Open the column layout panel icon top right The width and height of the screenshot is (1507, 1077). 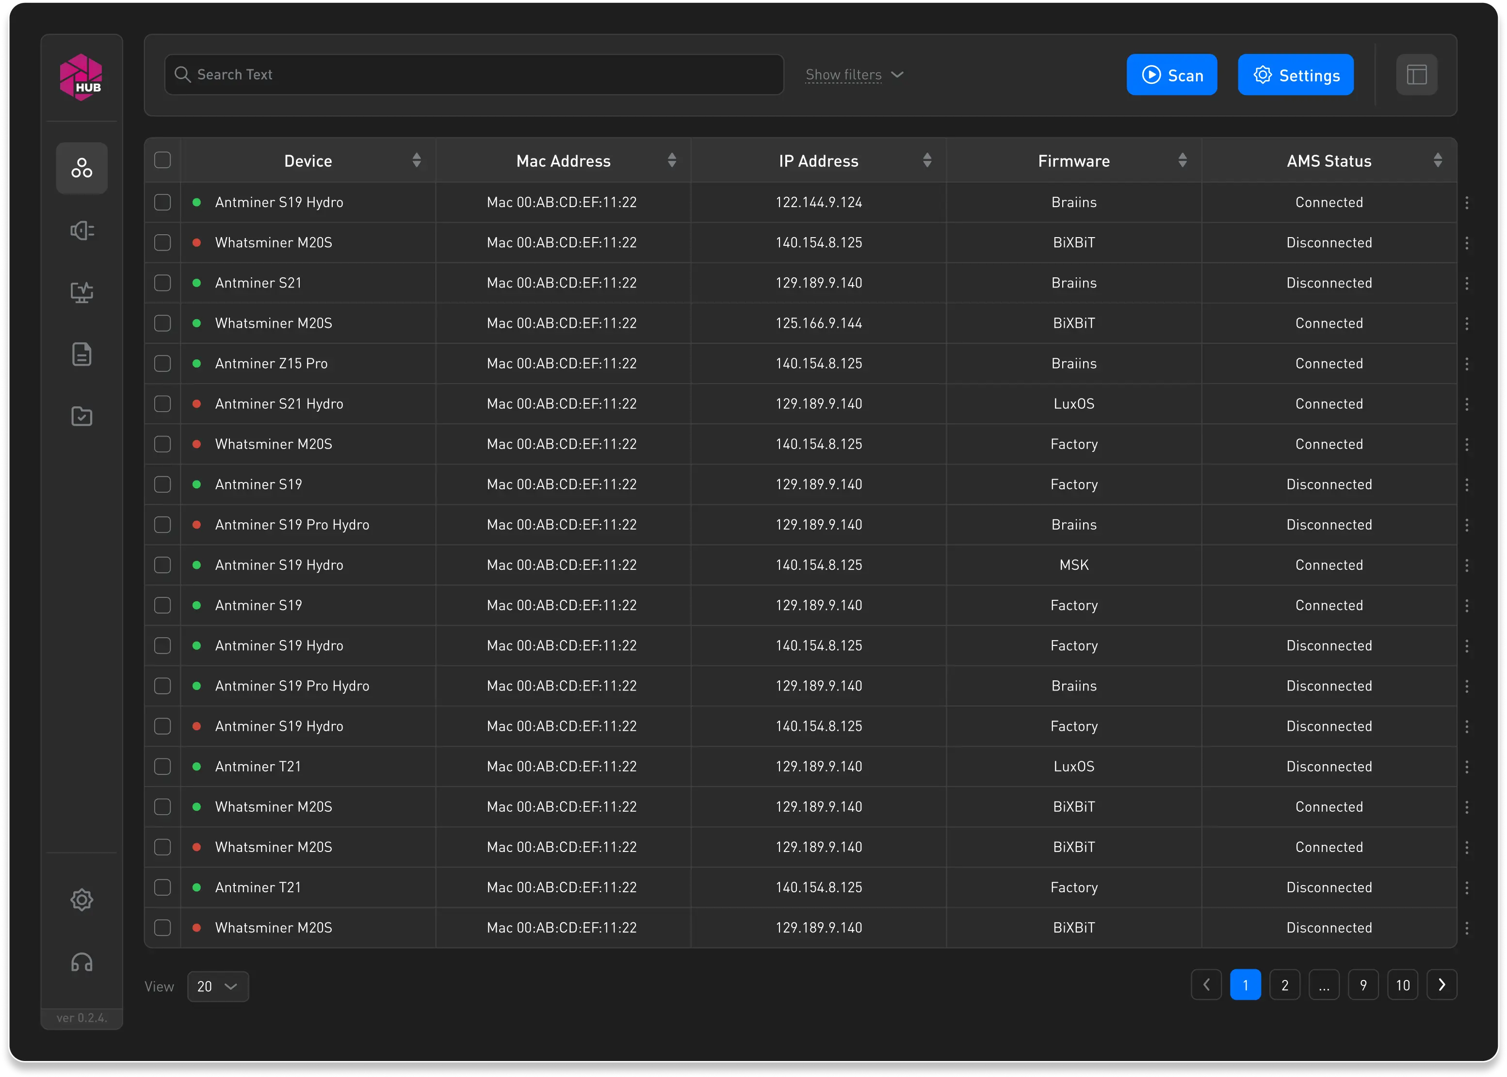(1417, 74)
